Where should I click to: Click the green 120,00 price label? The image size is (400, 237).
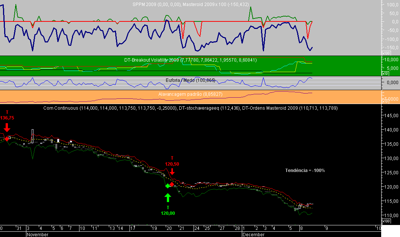coord(168,213)
